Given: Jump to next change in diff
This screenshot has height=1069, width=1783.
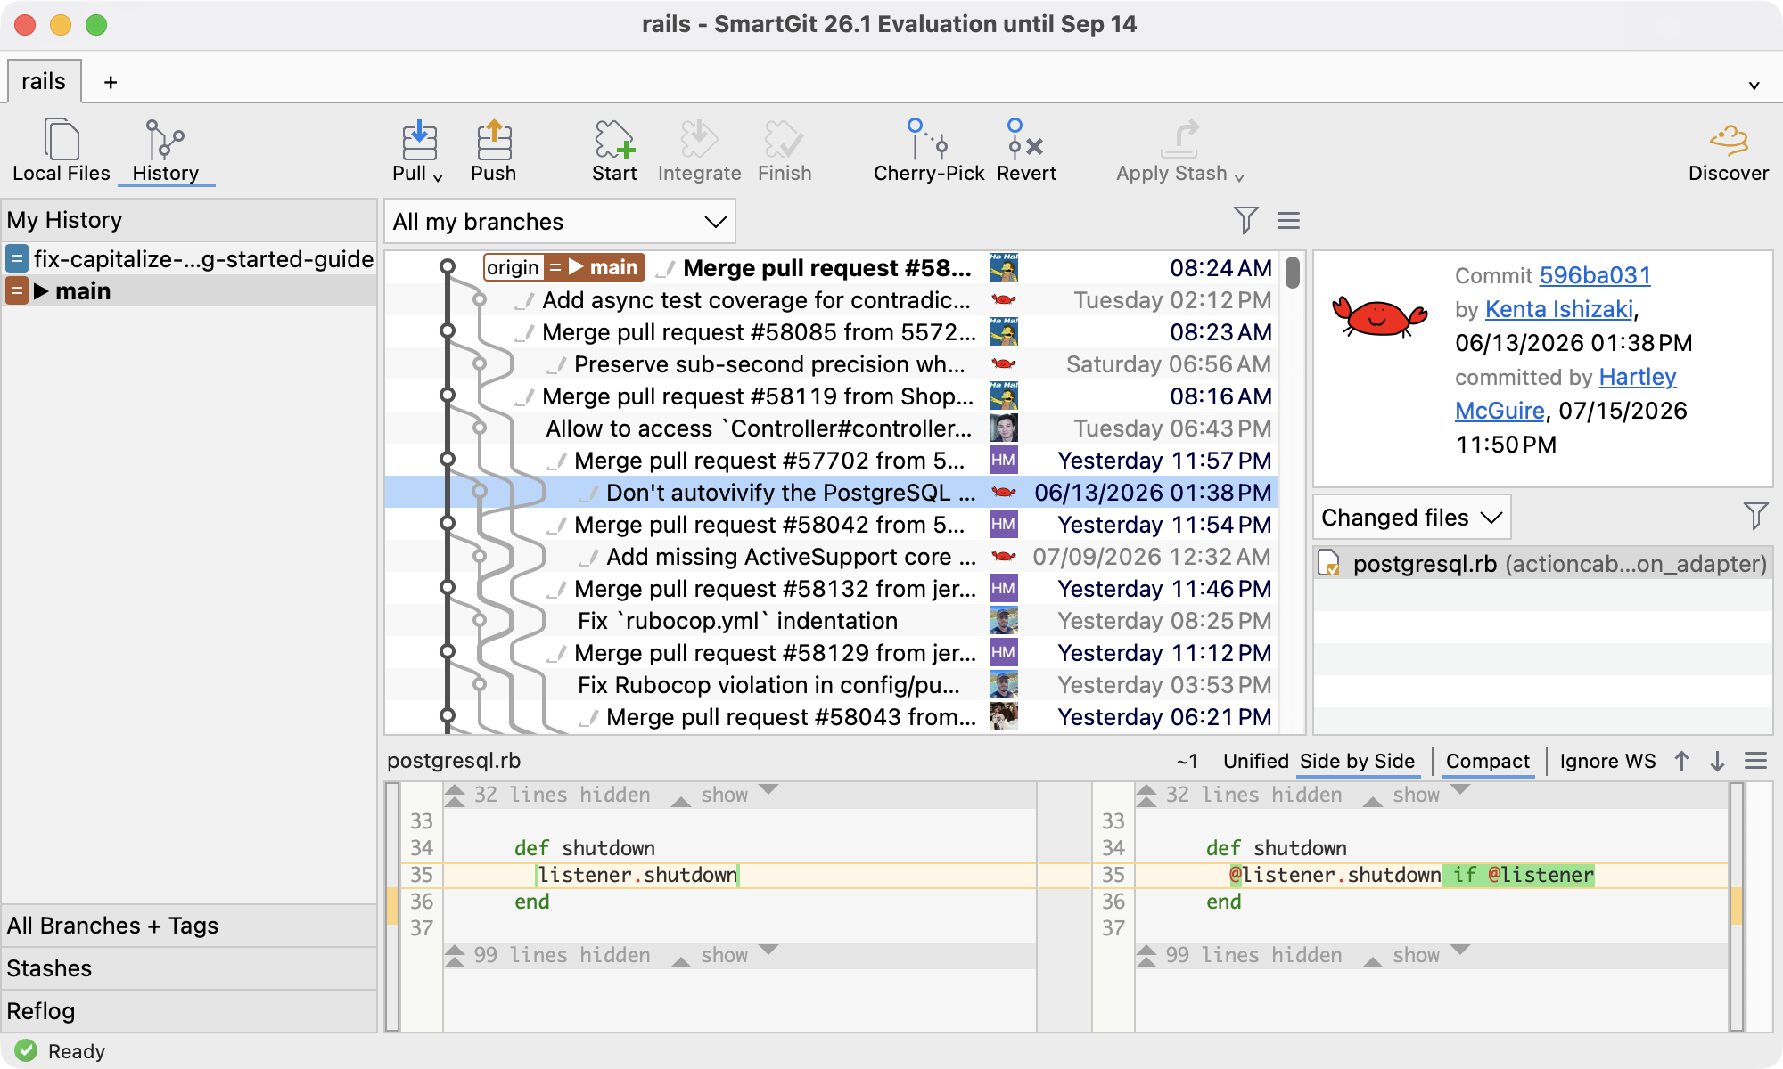Looking at the screenshot, I should pyautogui.click(x=1717, y=761).
